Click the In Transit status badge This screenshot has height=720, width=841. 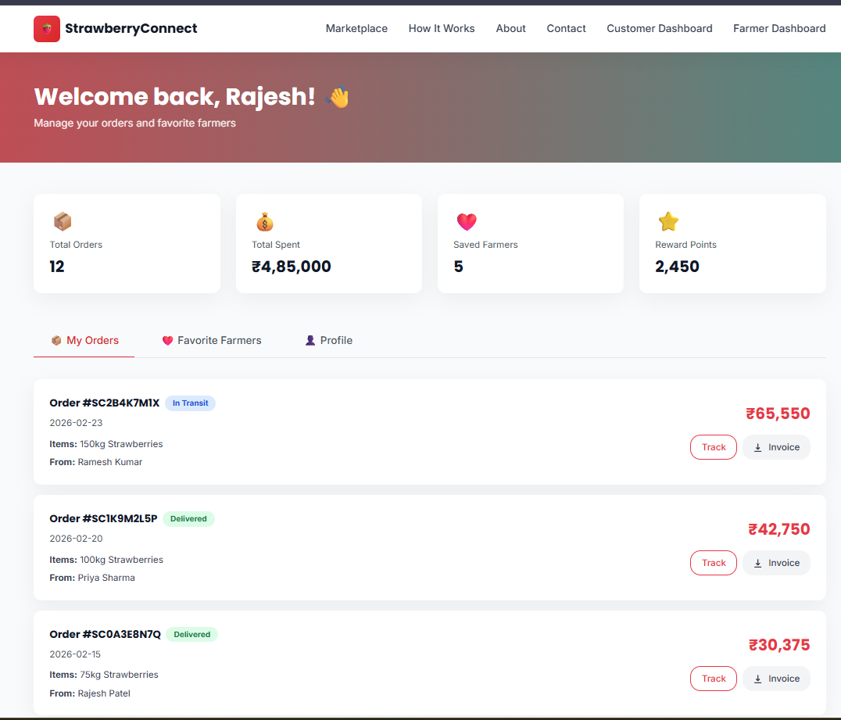click(190, 403)
